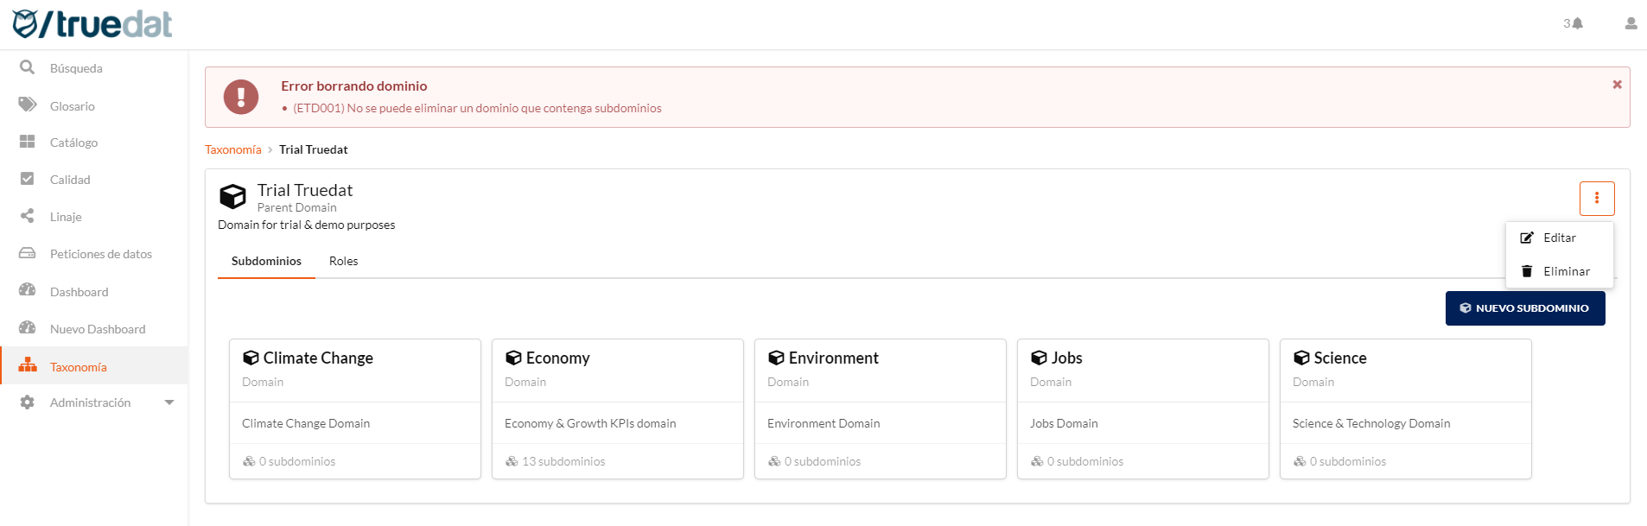Viewport: 1647px width, 526px height.
Task: Click the Peticiones de datos drive icon
Action: coord(28,253)
